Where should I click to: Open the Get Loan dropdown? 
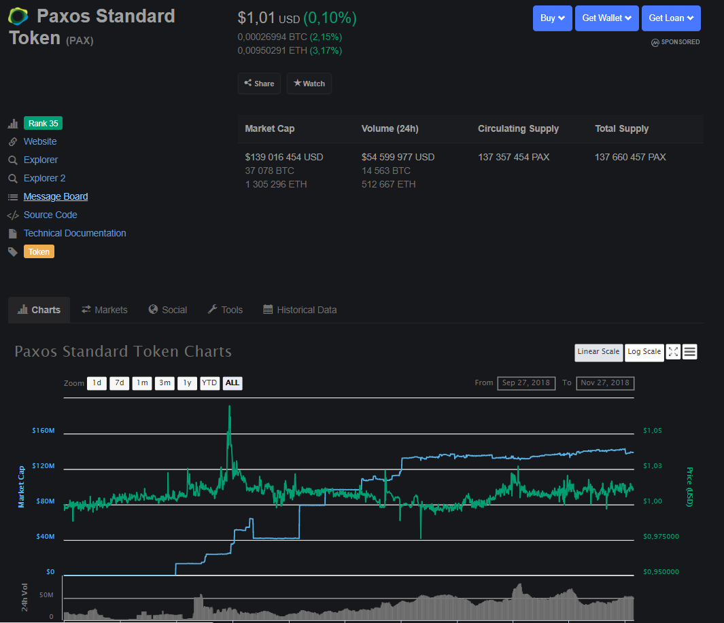point(670,18)
